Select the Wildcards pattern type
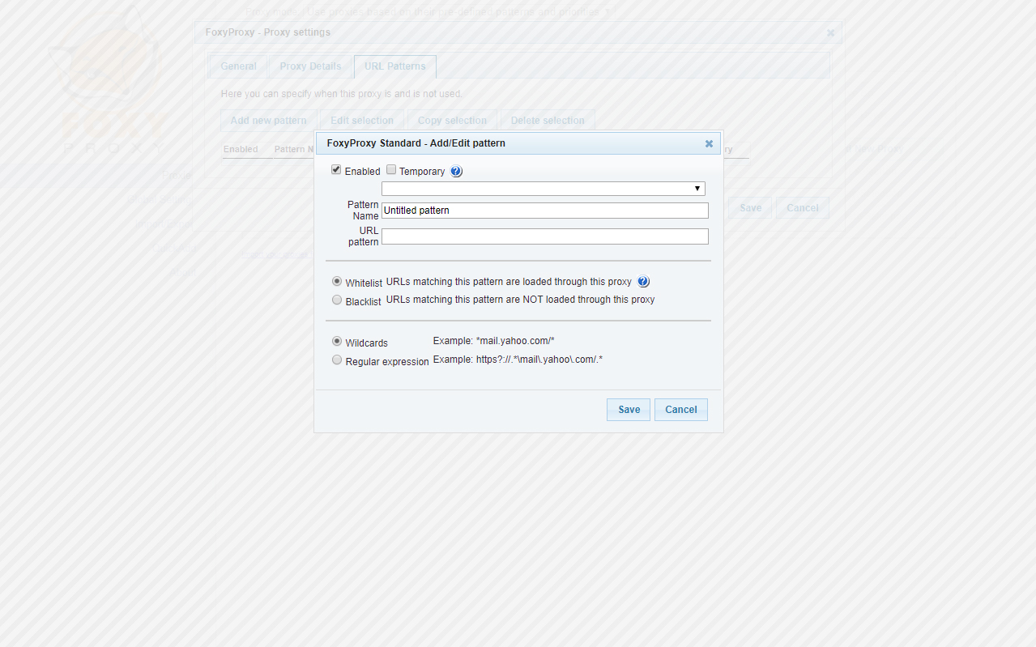 337,342
